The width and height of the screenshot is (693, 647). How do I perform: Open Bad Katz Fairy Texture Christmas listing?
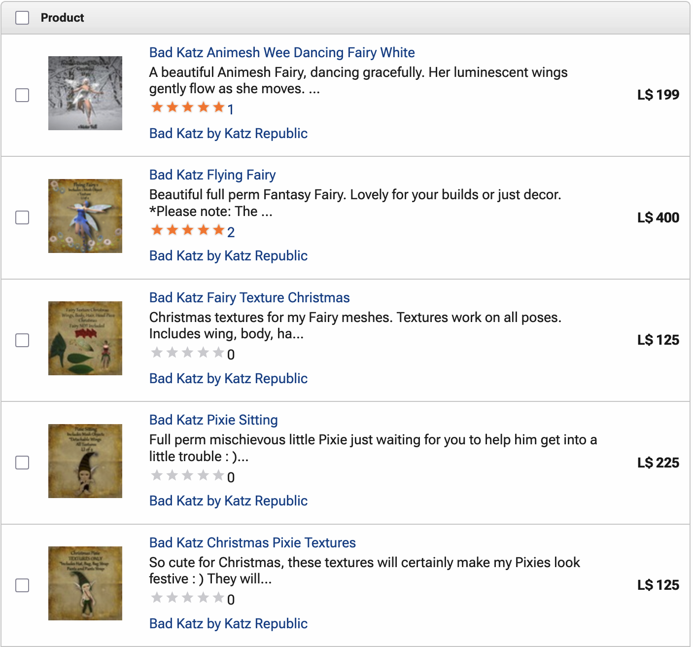coord(249,297)
